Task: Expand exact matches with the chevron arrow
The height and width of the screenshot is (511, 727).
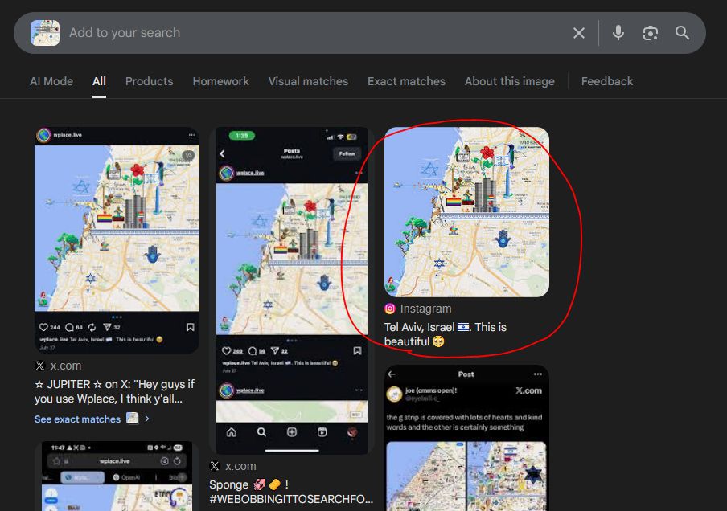Action: click(147, 419)
